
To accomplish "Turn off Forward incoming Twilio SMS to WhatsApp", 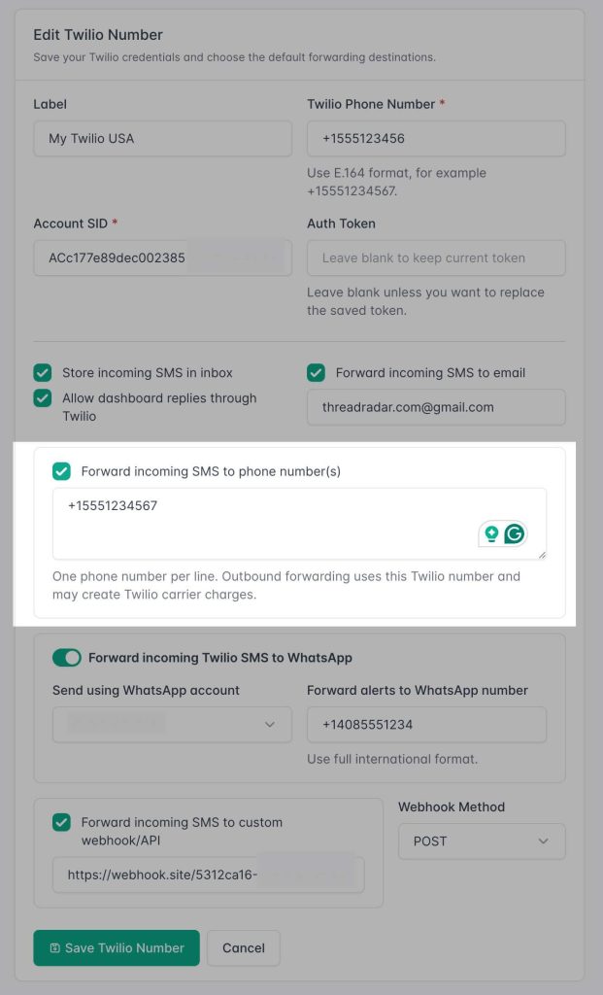I will click(67, 658).
